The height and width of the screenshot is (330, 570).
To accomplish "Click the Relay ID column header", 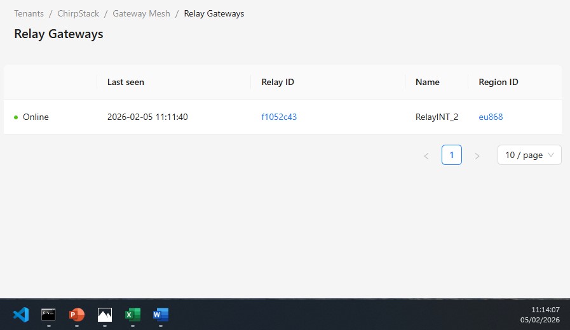I will 278,82.
